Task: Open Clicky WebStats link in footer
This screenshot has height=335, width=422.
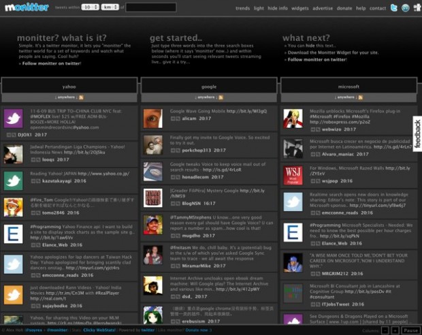Action: 99,330
